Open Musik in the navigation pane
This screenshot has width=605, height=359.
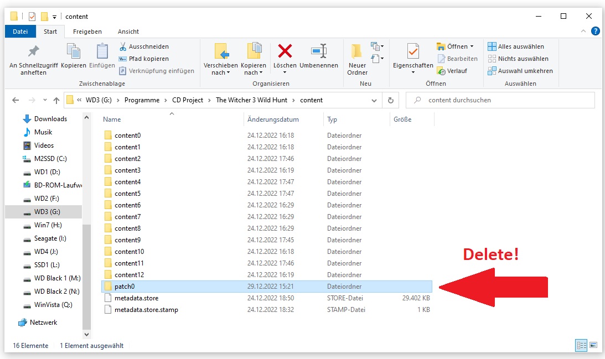pos(38,132)
